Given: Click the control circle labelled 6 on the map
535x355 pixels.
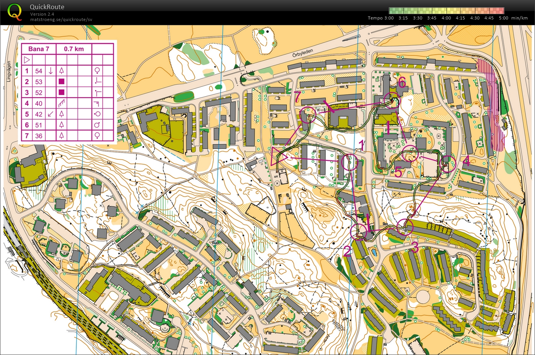Looking at the screenshot, I should click(392, 101).
